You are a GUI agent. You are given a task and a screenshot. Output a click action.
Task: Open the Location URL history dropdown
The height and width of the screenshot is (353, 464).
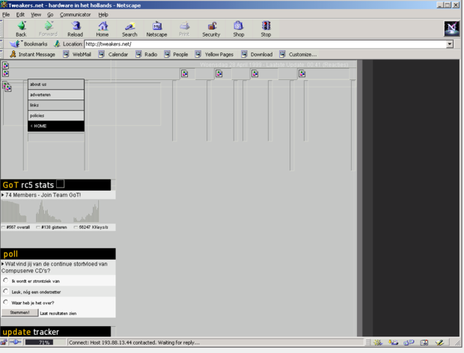click(x=450, y=44)
